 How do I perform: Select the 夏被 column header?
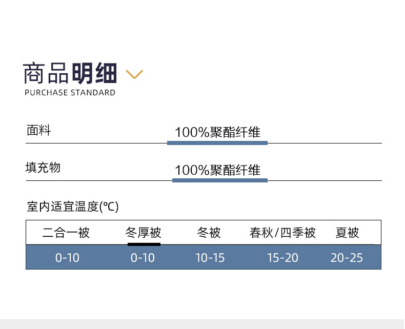(x=347, y=233)
